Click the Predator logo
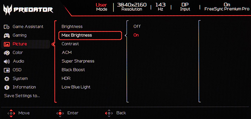Image resolution: width=251 pixels, height=119 pixels. click(28, 10)
